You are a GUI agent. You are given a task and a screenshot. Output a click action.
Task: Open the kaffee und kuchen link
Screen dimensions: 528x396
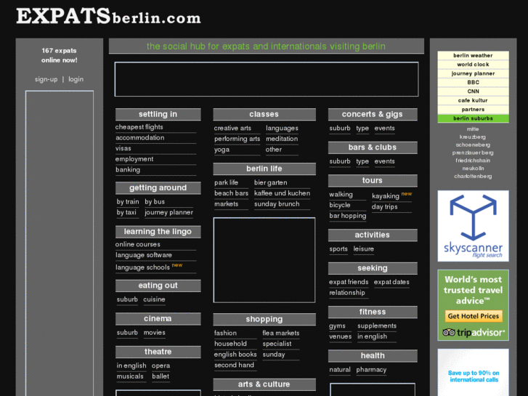click(283, 193)
